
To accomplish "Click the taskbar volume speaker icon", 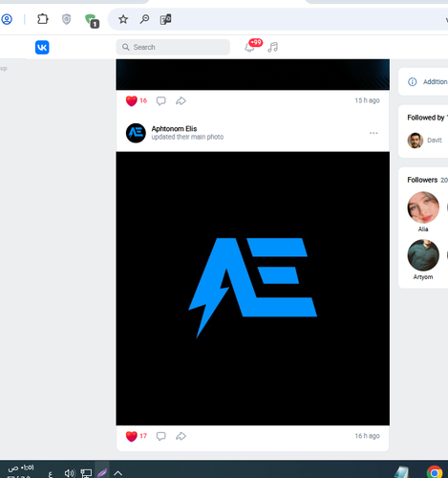I will 70,473.
